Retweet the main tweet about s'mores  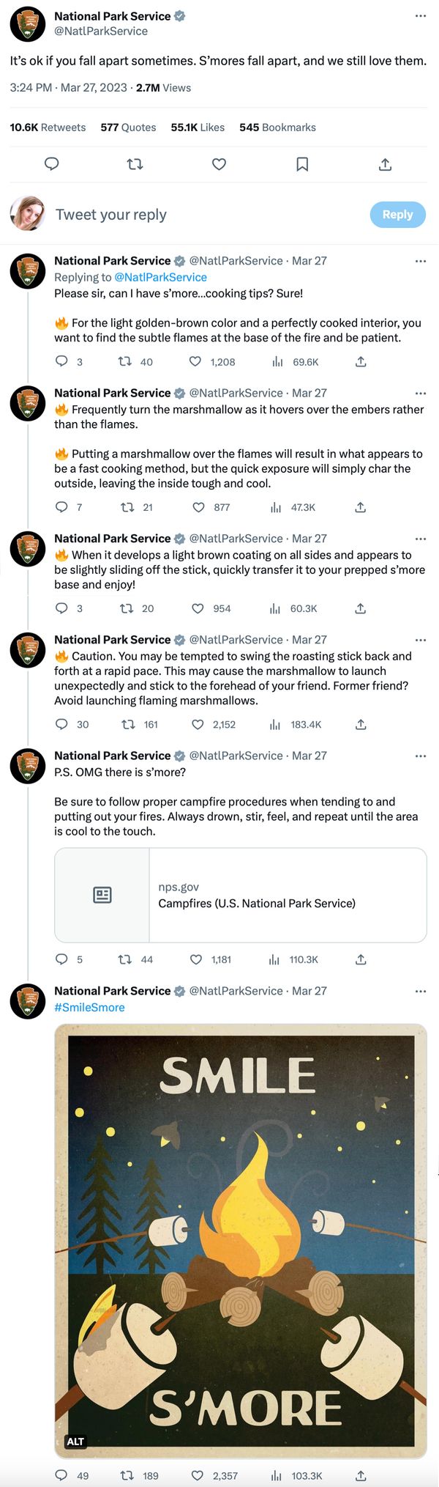pos(135,164)
